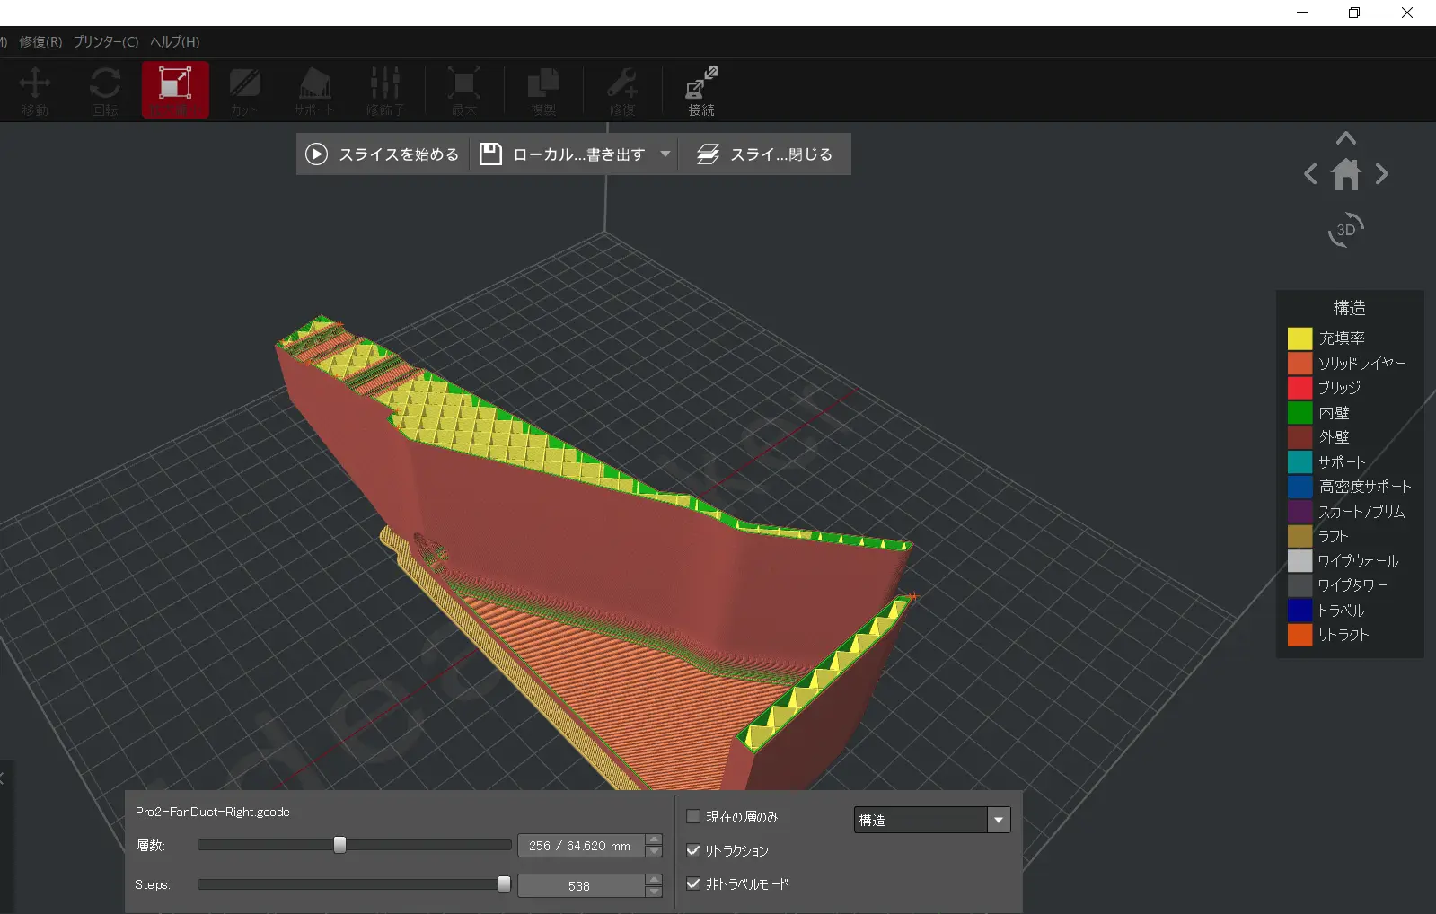This screenshot has width=1436, height=914.
Task: Toggle the 非トラベルモード checkbox
Action: pyautogui.click(x=693, y=883)
